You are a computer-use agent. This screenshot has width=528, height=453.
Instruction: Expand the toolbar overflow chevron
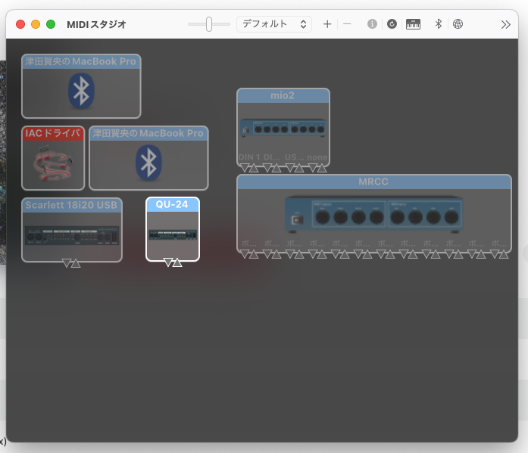[506, 24]
